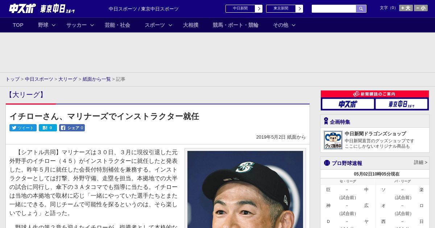Click the date 2019年5月2日 紙面から
The width and height of the screenshot is (435, 228).
tap(281, 137)
